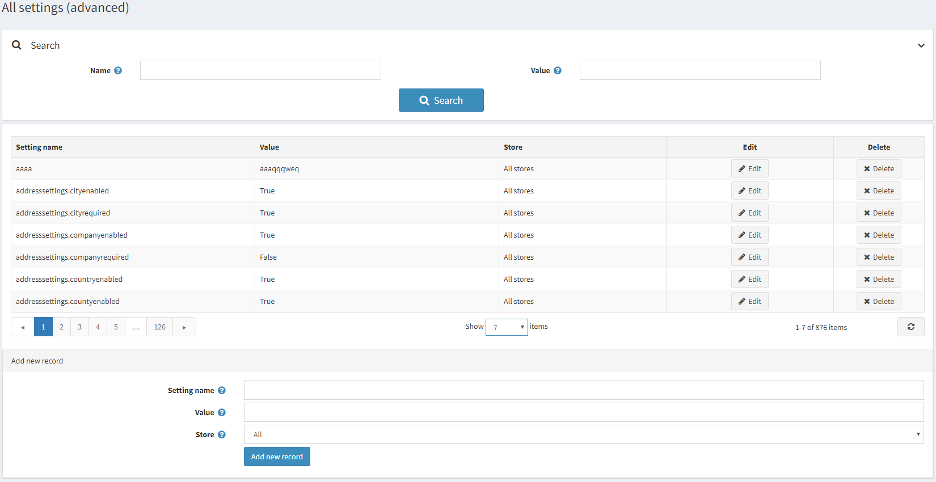
Task: Click help icon beside new record Value
Action: [222, 413]
